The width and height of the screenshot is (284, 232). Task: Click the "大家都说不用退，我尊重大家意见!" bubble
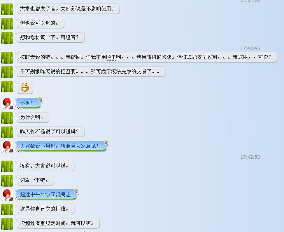61,146
